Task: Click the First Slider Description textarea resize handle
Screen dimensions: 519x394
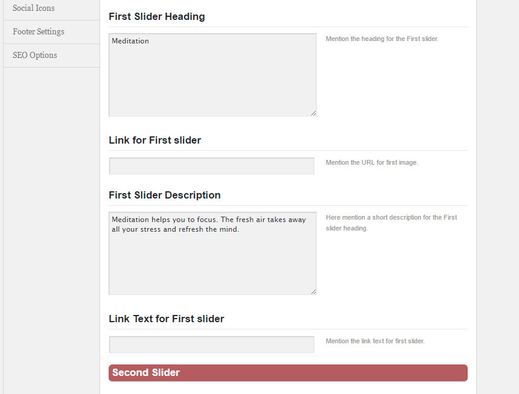Action: pos(313,292)
